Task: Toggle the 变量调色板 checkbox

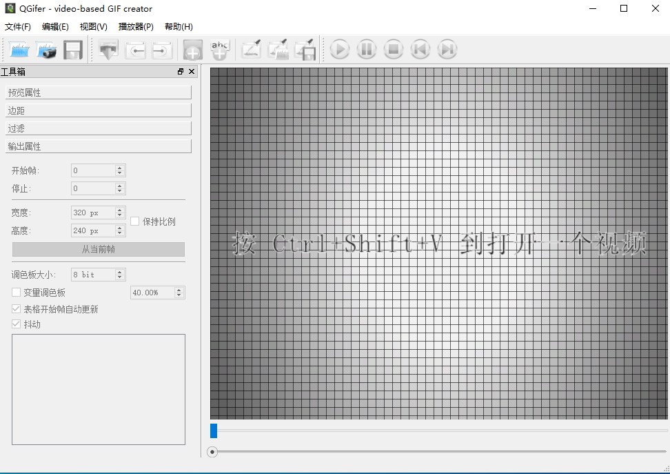Action: 17,293
